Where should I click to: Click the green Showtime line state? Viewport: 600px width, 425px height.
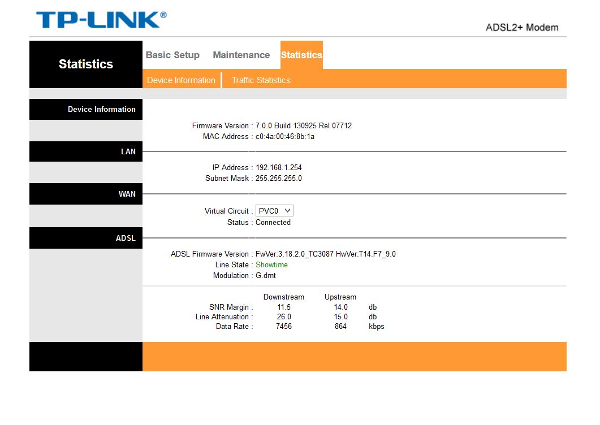click(271, 264)
